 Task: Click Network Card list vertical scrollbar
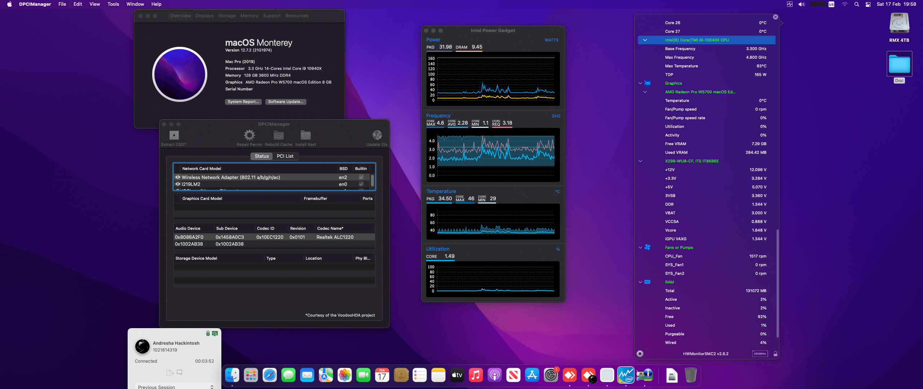[372, 180]
